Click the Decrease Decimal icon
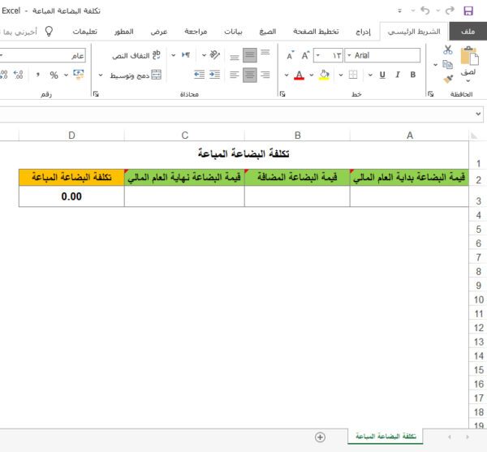The width and height of the screenshot is (487, 452). (4, 75)
